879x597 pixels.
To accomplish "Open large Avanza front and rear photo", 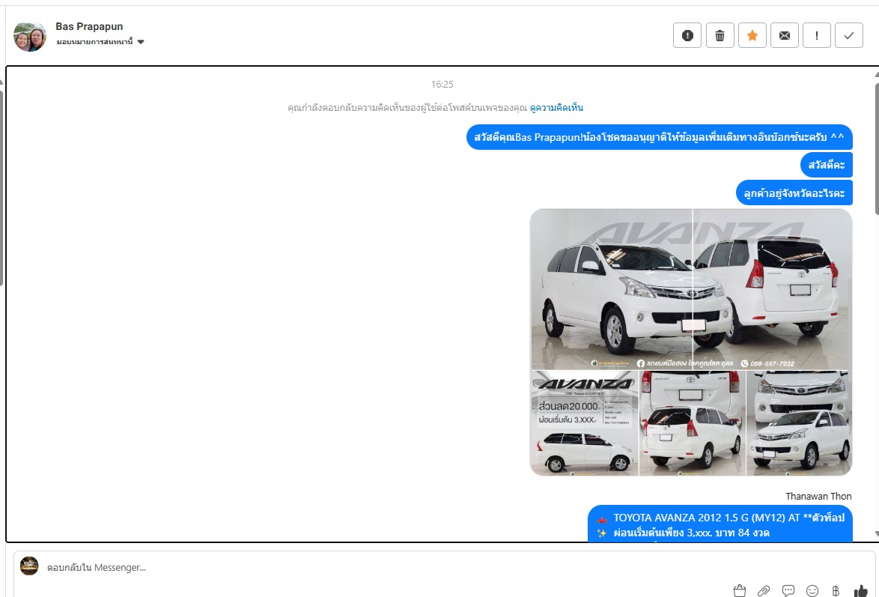I will point(690,289).
